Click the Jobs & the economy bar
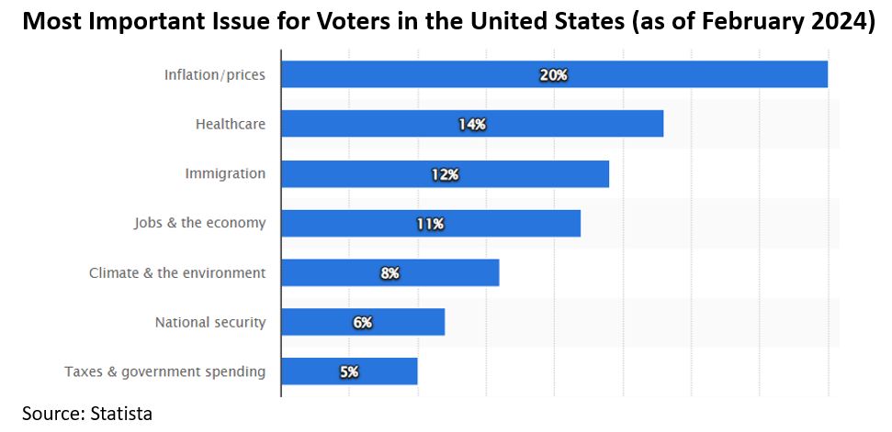 [431, 223]
